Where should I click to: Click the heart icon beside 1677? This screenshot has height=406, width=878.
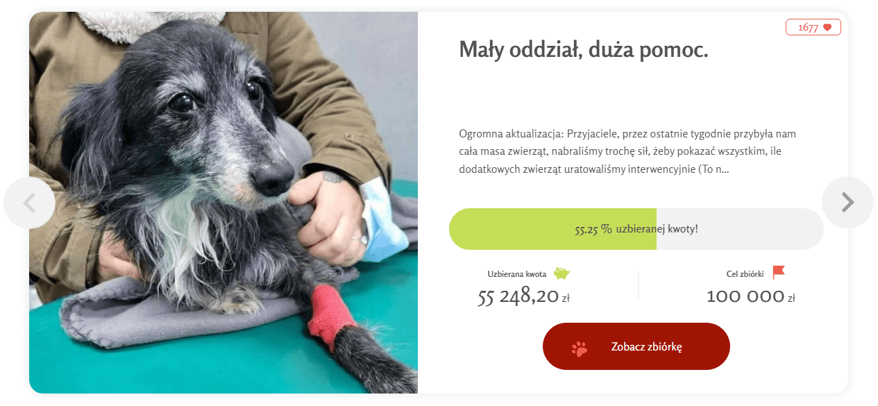827,28
